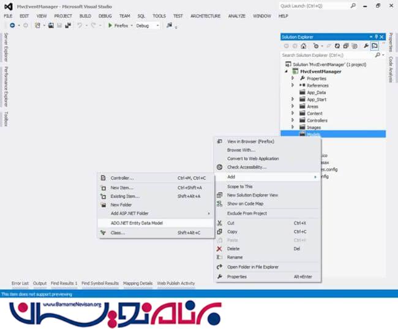This screenshot has width=398, height=329.
Task: Click the wrench Properties icon in Solution Explorer toolbar
Action: (366, 46)
